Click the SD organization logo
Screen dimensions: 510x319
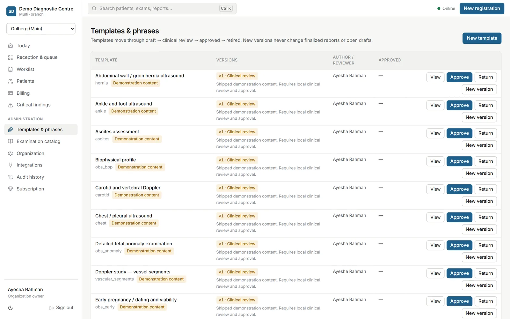(x=11, y=11)
